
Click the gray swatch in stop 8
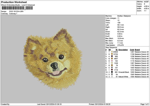[x=112, y=67]
